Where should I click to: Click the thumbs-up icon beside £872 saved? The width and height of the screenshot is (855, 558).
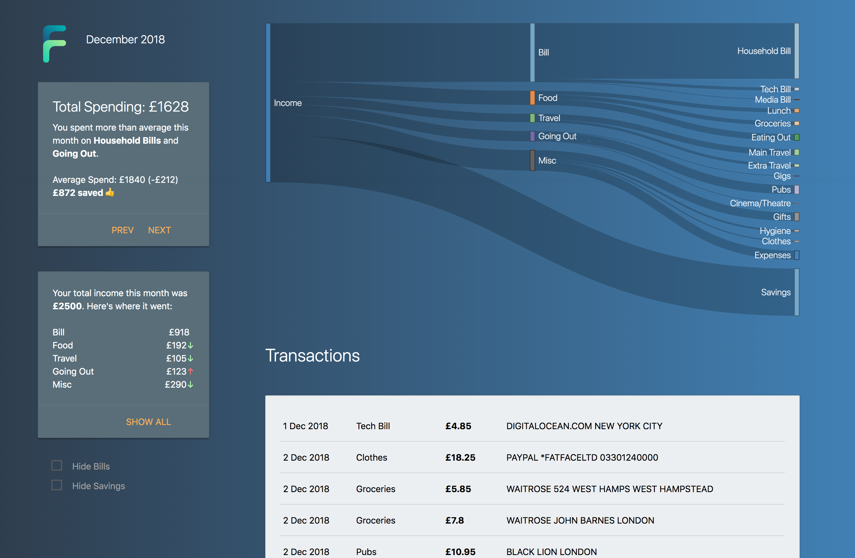click(110, 192)
